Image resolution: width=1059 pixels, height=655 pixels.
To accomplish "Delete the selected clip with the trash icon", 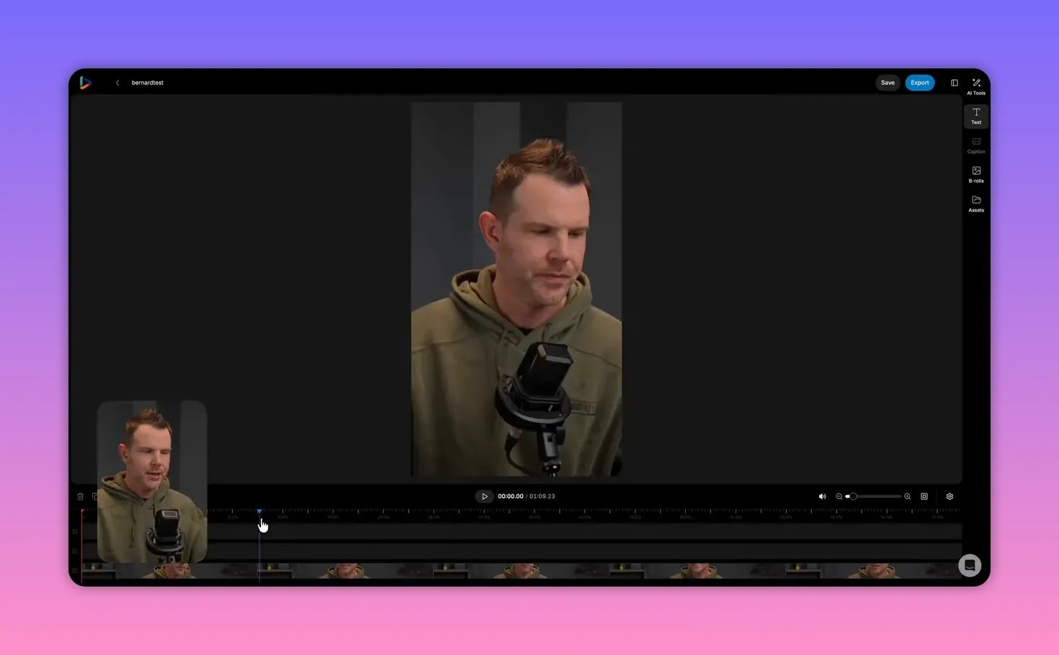I will click(x=80, y=496).
